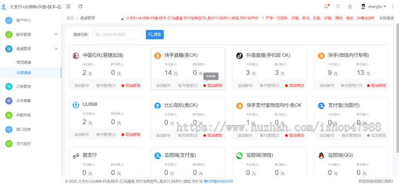The width and height of the screenshot is (399, 187).
Task: Toggle 取消常用 on 快手支付宝微信内付 card
Action: [x=294, y=135]
